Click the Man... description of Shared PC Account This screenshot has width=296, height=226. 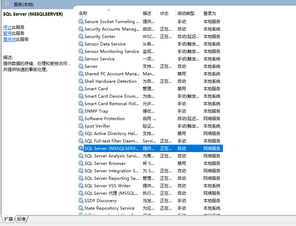pos(149,74)
